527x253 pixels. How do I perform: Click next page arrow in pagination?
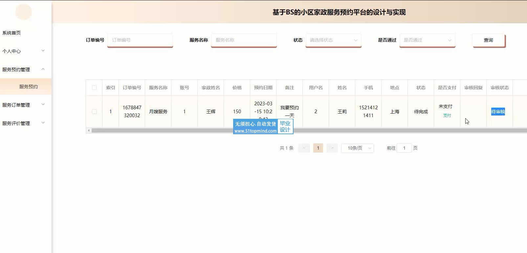pos(332,148)
